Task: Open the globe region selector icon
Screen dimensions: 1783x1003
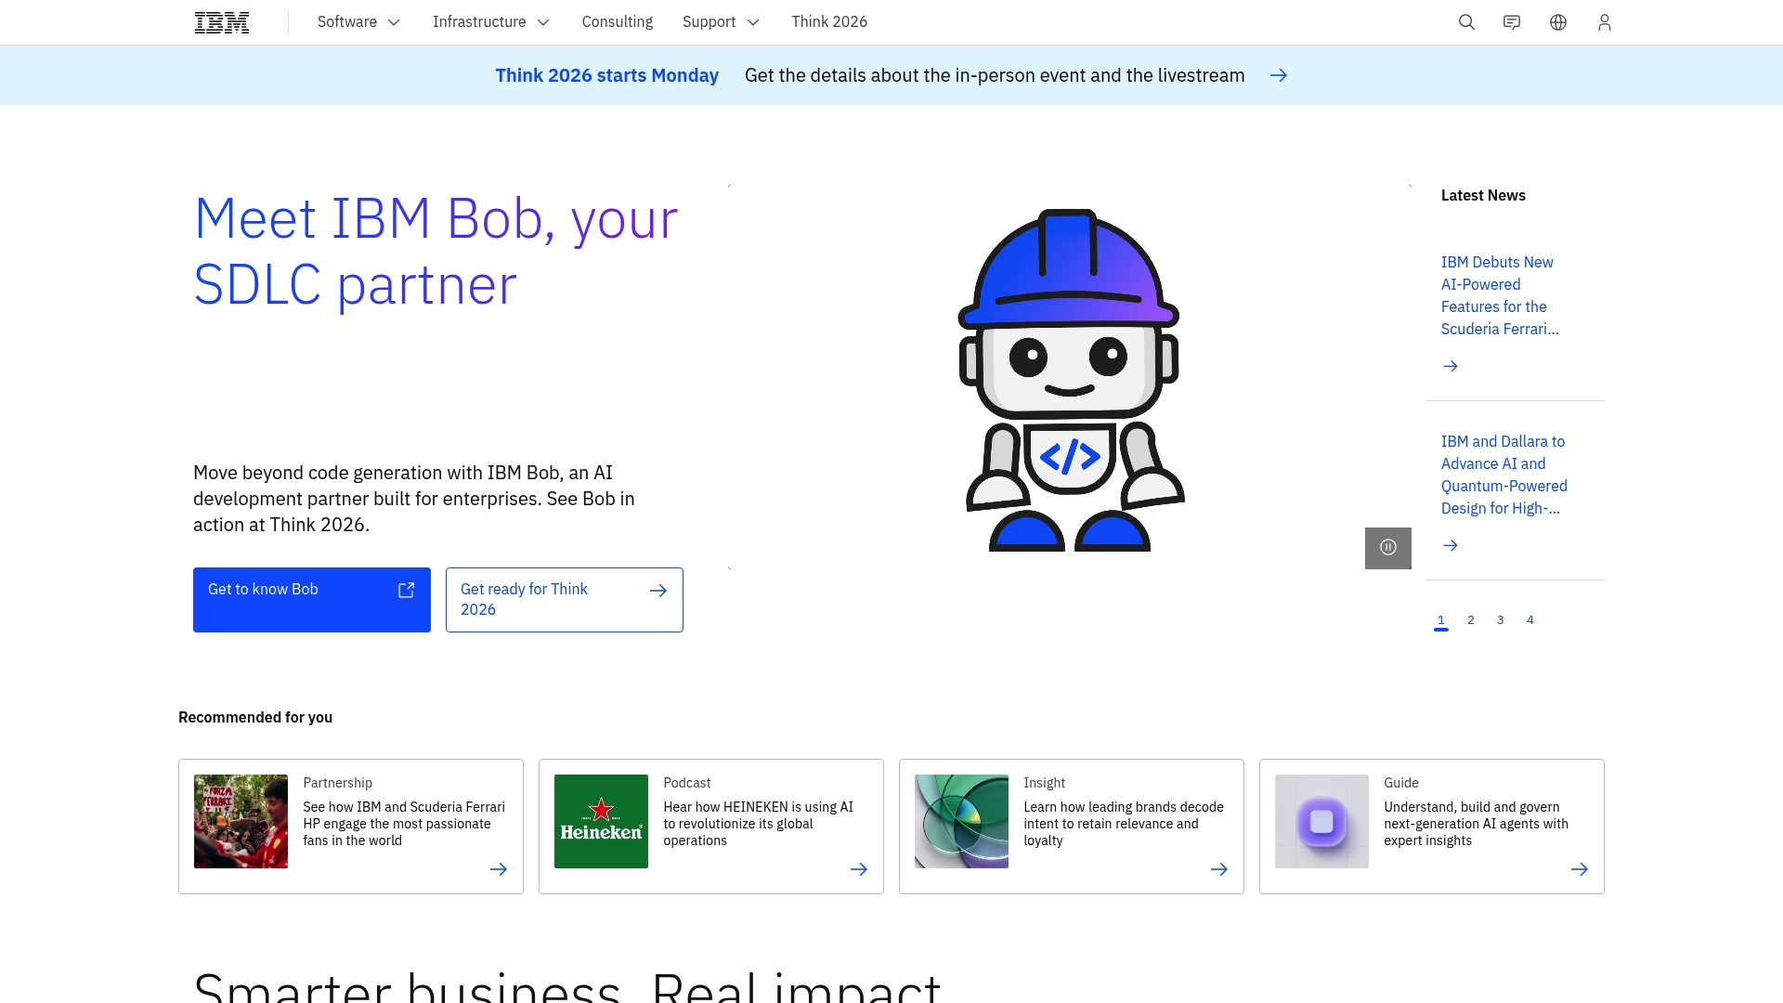Action: [1558, 22]
